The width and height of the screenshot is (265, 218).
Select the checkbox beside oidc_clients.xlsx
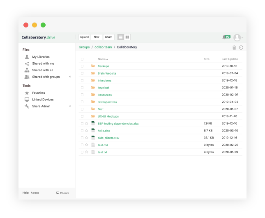point(82,138)
